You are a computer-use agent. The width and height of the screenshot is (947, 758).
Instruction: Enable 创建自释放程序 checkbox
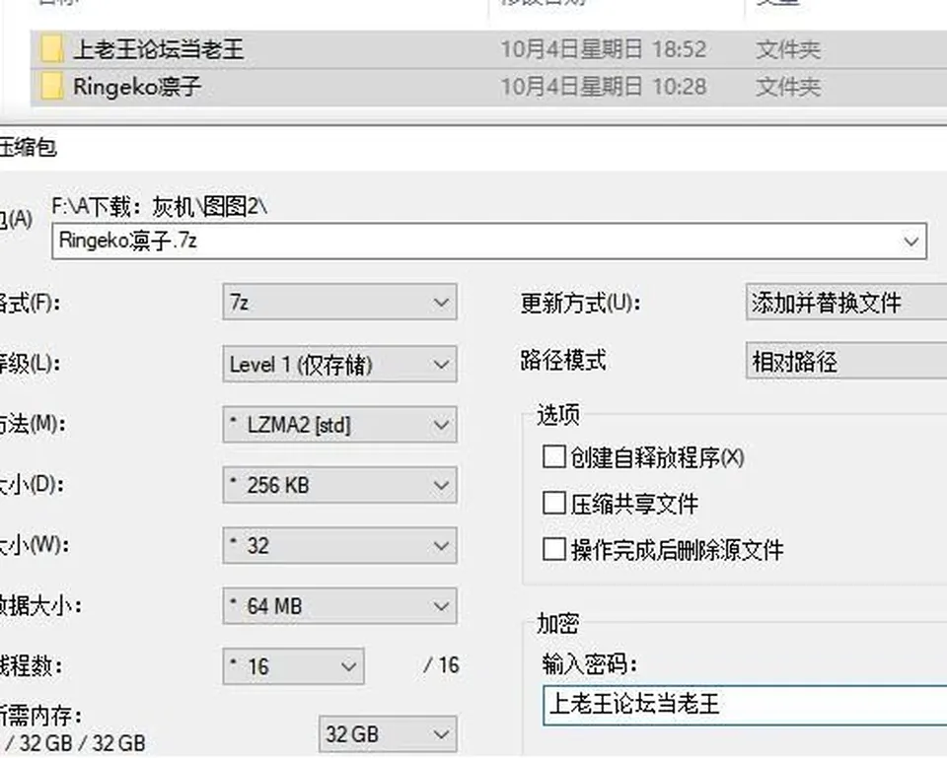[x=553, y=456]
